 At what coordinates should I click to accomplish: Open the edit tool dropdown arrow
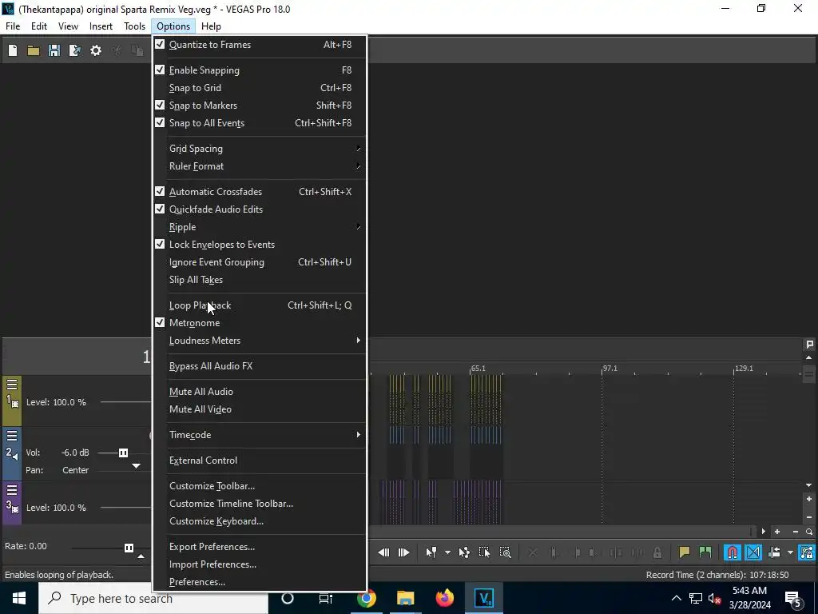click(447, 552)
